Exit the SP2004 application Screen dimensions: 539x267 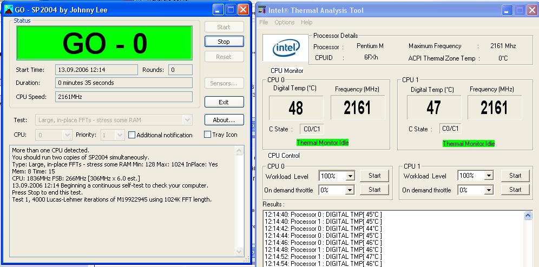click(224, 102)
